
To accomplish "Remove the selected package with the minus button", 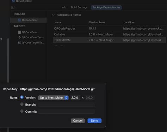I will [x=62, y=46].
